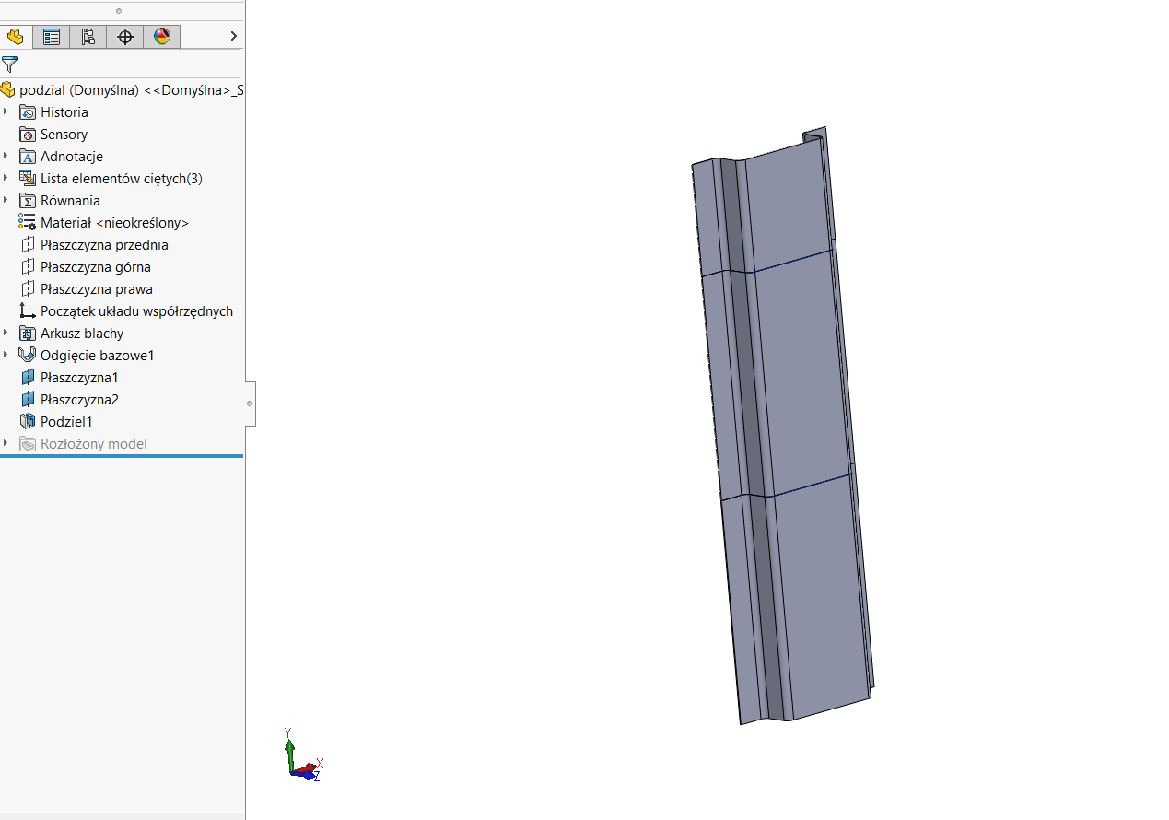The height and width of the screenshot is (820, 1169).
Task: Select Płaszczyzna przednia plane
Action: (104, 245)
